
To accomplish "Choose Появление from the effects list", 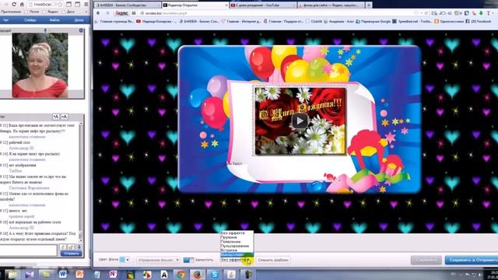I will click(230, 242).
